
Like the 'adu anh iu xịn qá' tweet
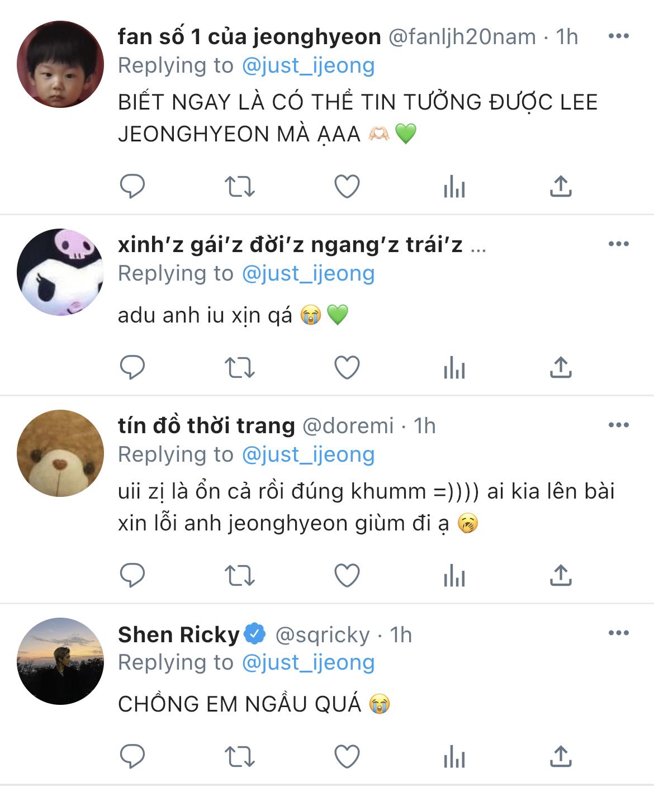pyautogui.click(x=347, y=367)
